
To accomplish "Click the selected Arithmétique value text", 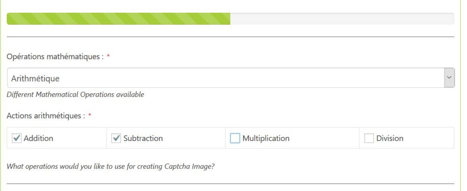I will click(36, 78).
